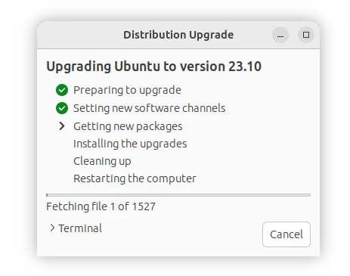Click the green checkmark next to Setting new software channels
The width and height of the screenshot is (350, 276).
pos(62,108)
